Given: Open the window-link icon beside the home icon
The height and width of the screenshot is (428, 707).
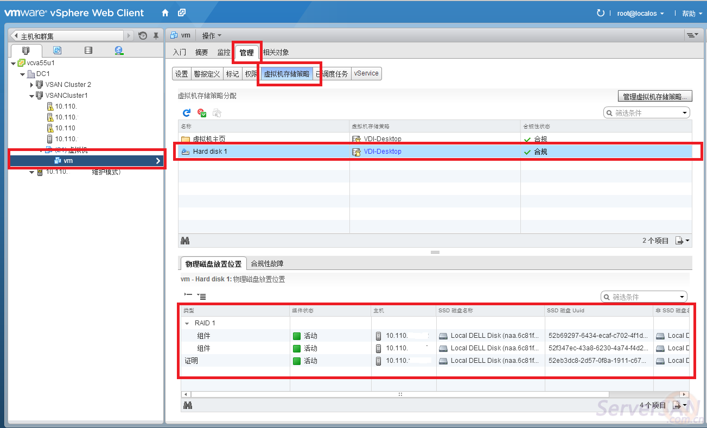Looking at the screenshot, I should (x=182, y=13).
